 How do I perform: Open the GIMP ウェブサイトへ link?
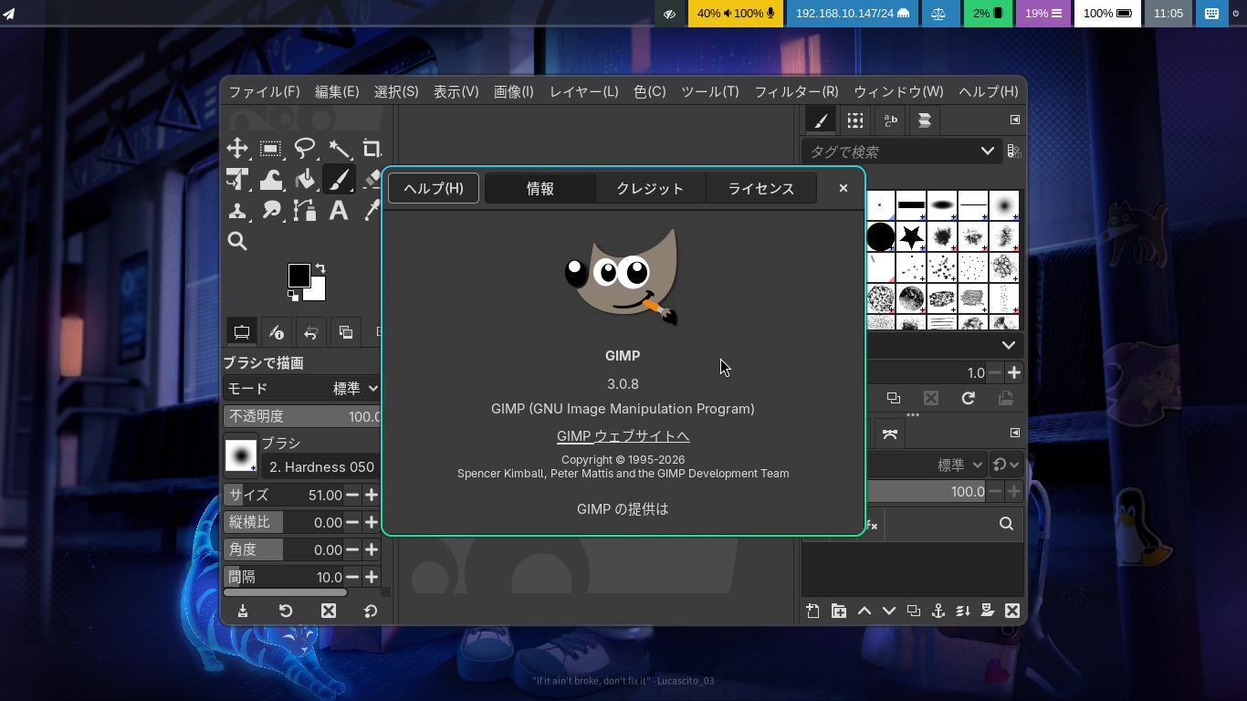[x=623, y=435]
